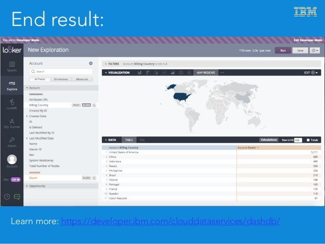
Task: Select the Created By ID dimension
Action: coord(38,111)
